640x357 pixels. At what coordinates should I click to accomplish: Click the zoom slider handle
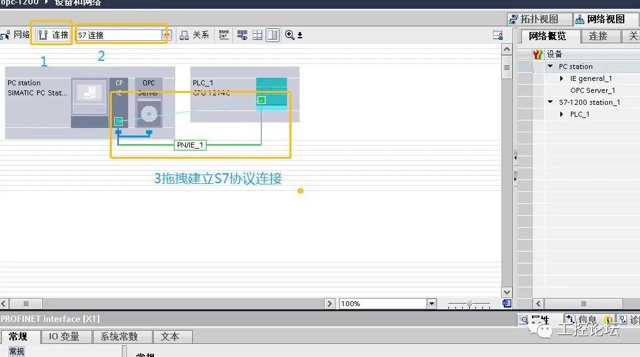pyautogui.click(x=469, y=304)
